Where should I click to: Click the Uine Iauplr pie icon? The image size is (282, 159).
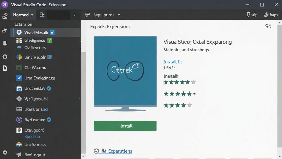coord(19,57)
